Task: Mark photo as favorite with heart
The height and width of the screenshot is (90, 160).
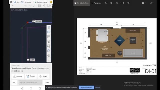Action: [x=117, y=3]
